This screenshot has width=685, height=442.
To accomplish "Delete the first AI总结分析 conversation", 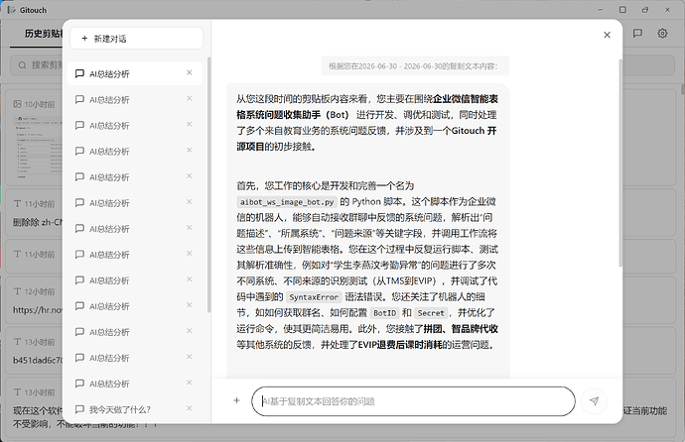I will 190,72.
